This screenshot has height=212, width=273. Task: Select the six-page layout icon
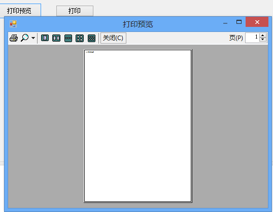91,39
